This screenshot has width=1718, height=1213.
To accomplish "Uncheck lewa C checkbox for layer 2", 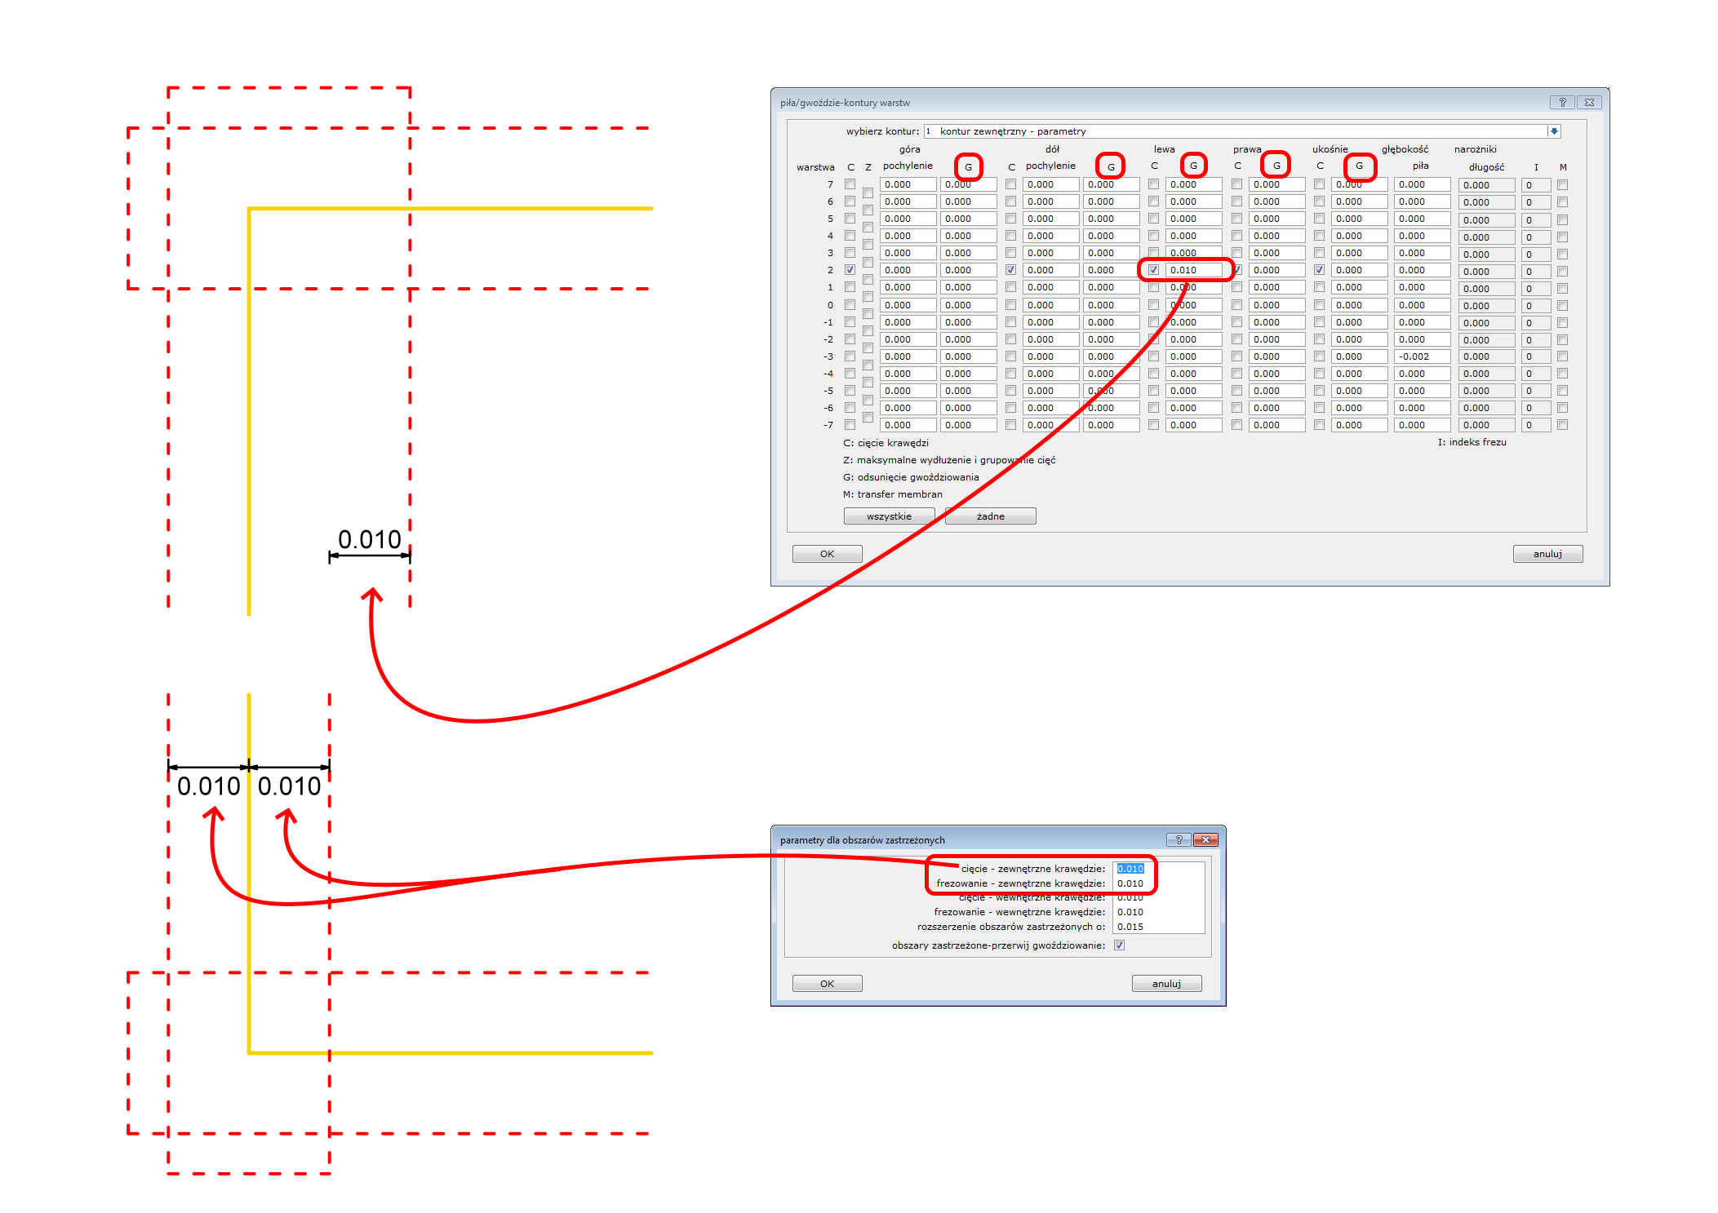I will (x=1153, y=269).
